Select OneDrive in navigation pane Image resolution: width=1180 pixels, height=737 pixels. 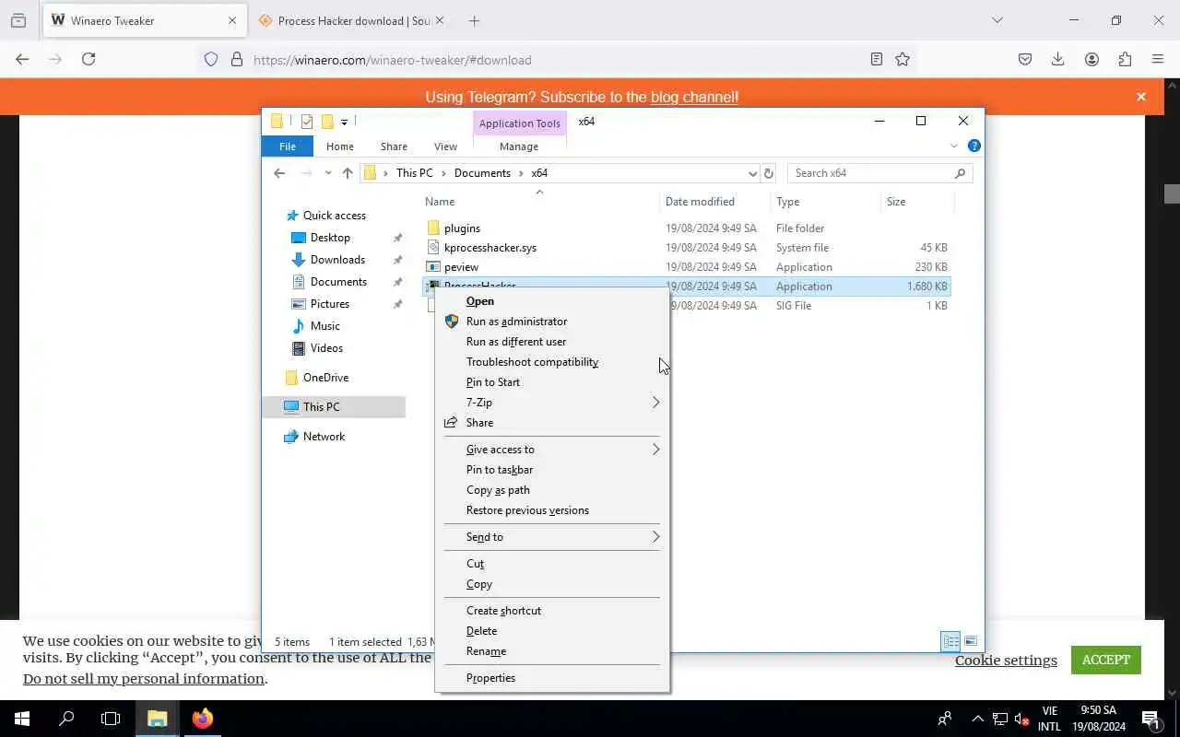[x=325, y=378]
